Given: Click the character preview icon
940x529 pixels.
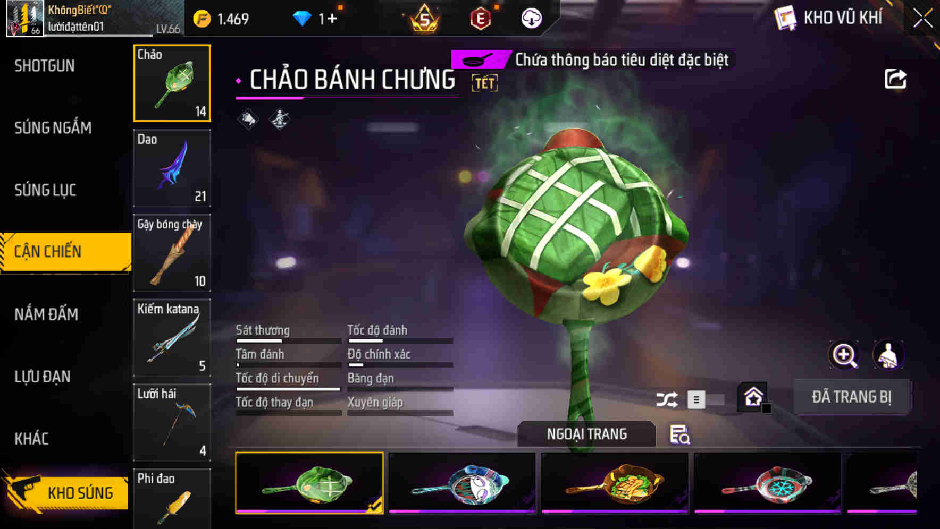Looking at the screenshot, I should [888, 355].
